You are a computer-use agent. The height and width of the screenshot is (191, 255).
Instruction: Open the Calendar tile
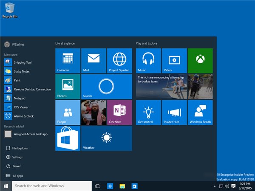pyautogui.click(x=68, y=61)
